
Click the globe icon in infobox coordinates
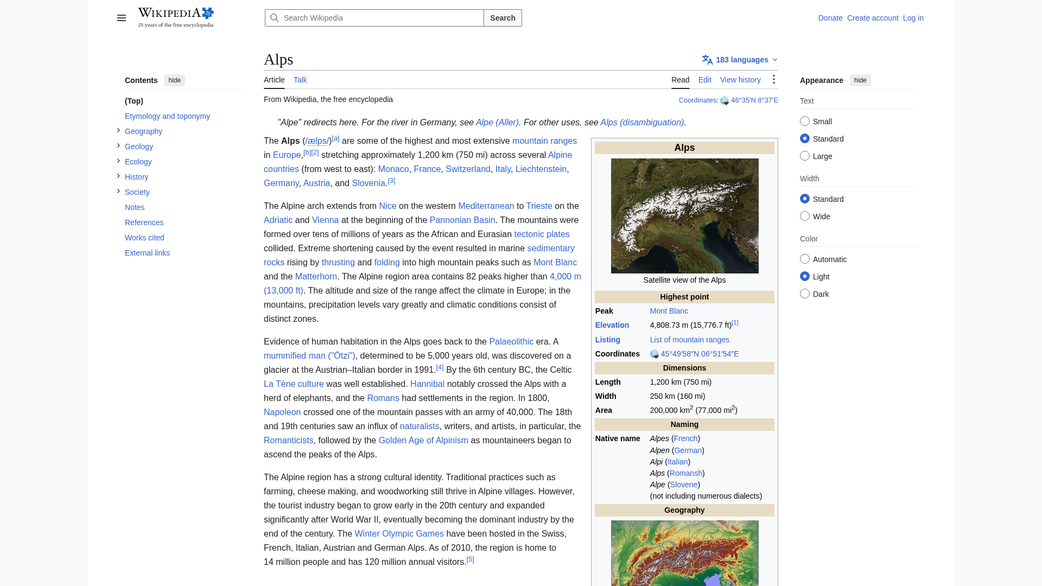(x=655, y=354)
